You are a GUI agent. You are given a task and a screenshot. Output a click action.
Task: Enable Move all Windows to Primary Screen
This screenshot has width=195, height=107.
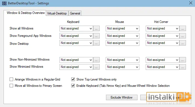click(11, 85)
